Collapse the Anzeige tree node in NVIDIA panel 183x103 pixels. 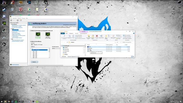click(11, 29)
